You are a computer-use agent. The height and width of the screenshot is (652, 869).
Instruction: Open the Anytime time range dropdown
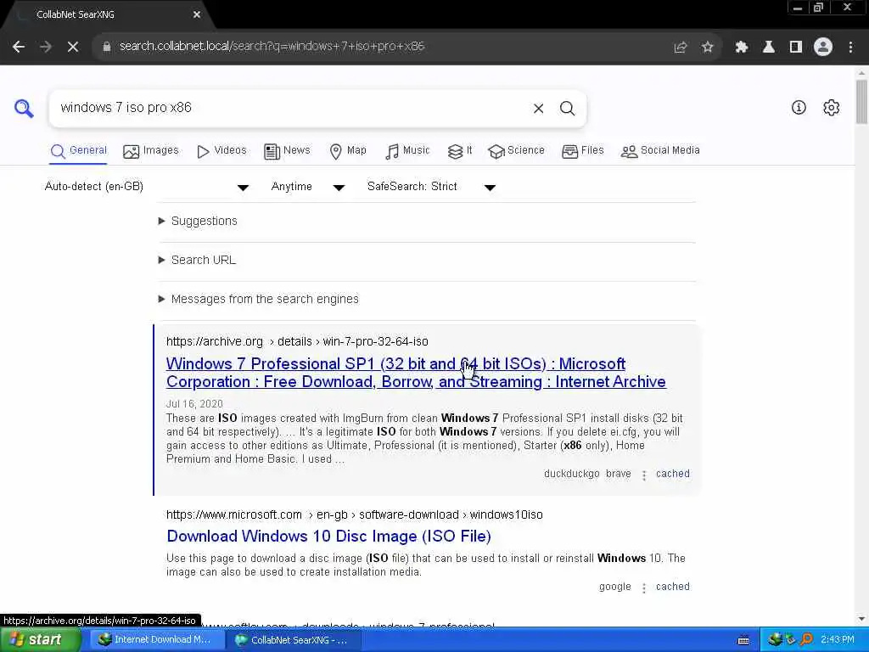[x=307, y=187]
